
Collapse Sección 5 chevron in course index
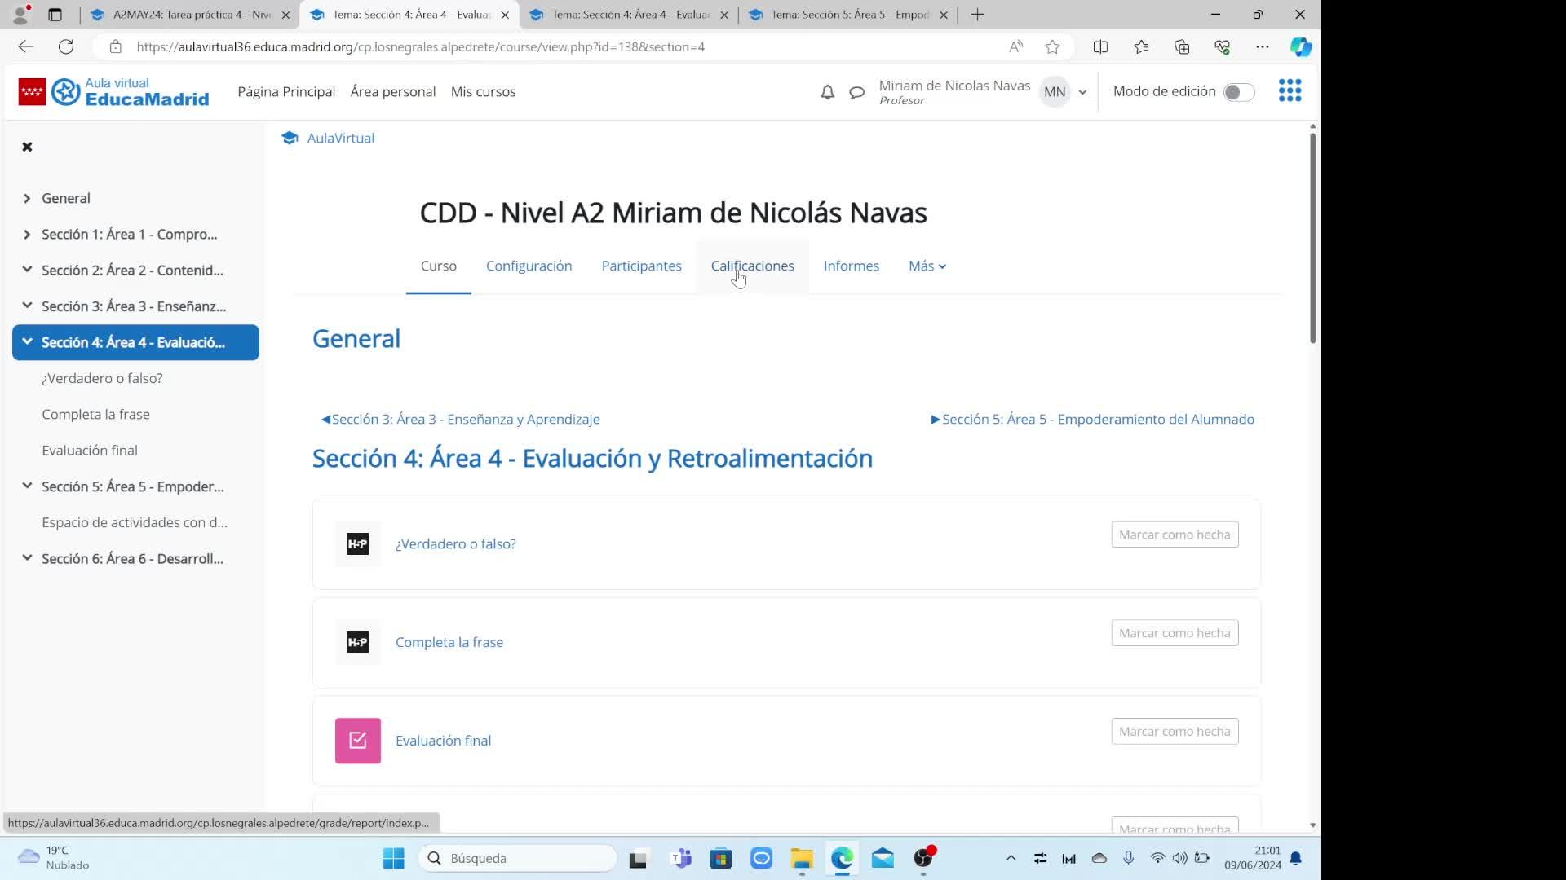tap(27, 486)
